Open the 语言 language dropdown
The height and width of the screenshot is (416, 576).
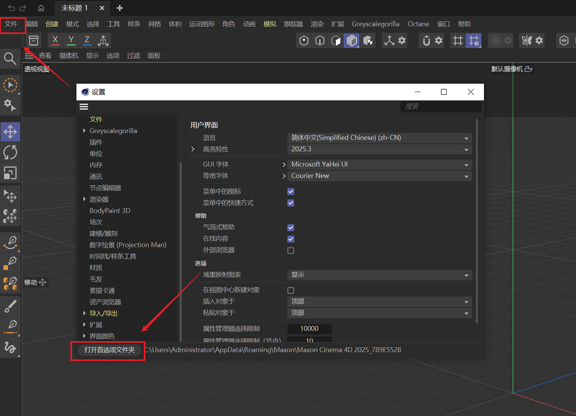[x=379, y=138]
